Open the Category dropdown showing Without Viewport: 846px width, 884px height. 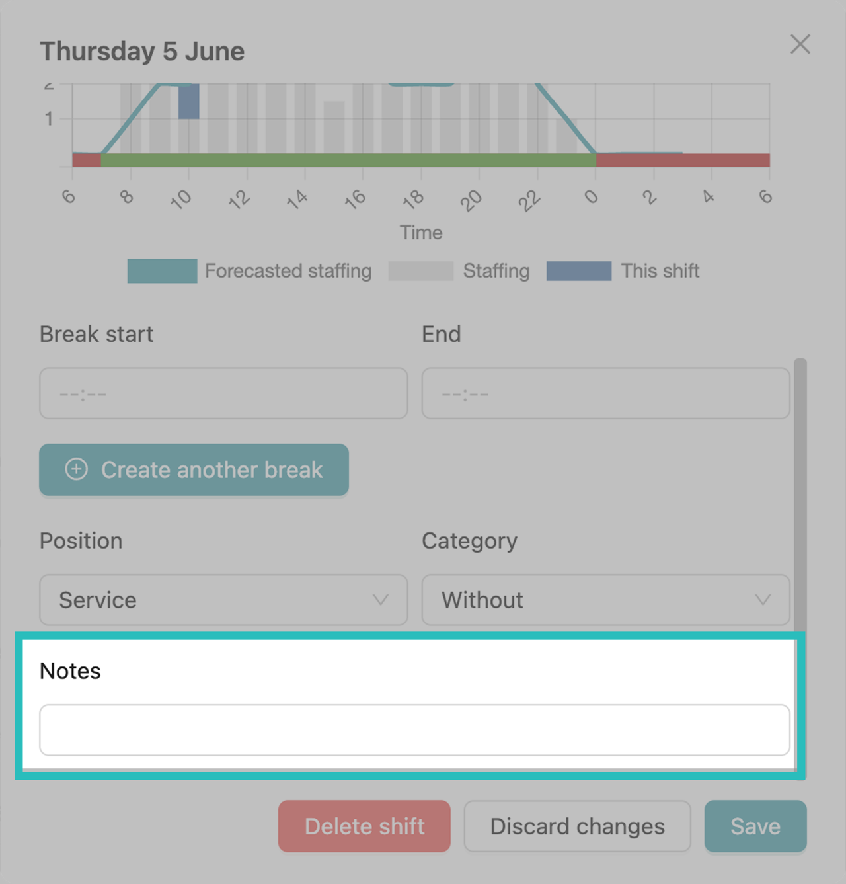(605, 600)
